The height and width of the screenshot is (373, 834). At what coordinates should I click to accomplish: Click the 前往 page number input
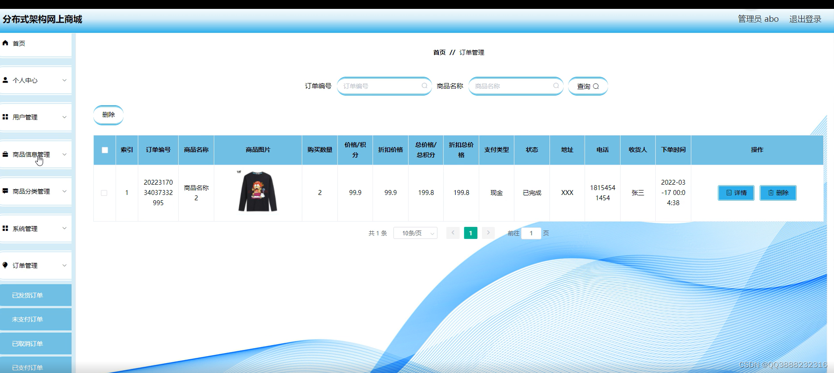click(531, 233)
